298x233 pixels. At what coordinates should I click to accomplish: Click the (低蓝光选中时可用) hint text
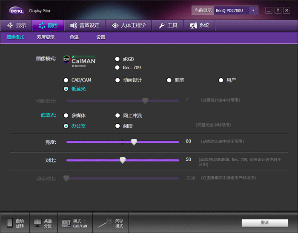pyautogui.click(x=213, y=125)
